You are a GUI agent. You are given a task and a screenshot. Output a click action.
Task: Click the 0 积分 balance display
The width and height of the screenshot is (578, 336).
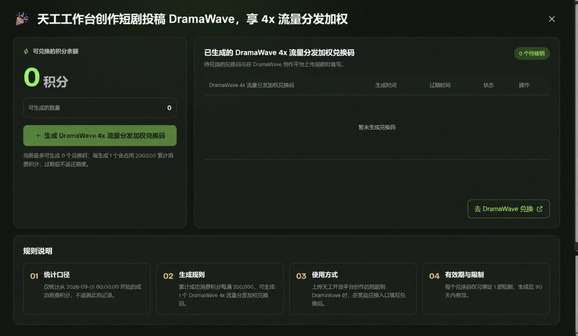[46, 78]
